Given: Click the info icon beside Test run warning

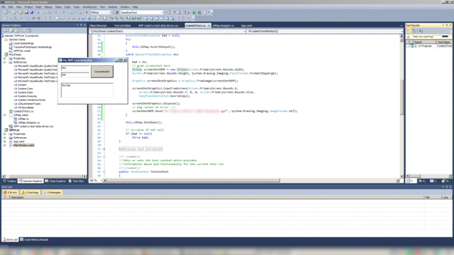Looking at the screenshot, I should (x=408, y=37).
